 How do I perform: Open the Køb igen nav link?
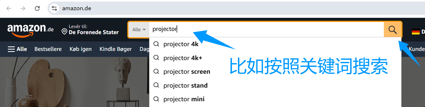(x=81, y=49)
